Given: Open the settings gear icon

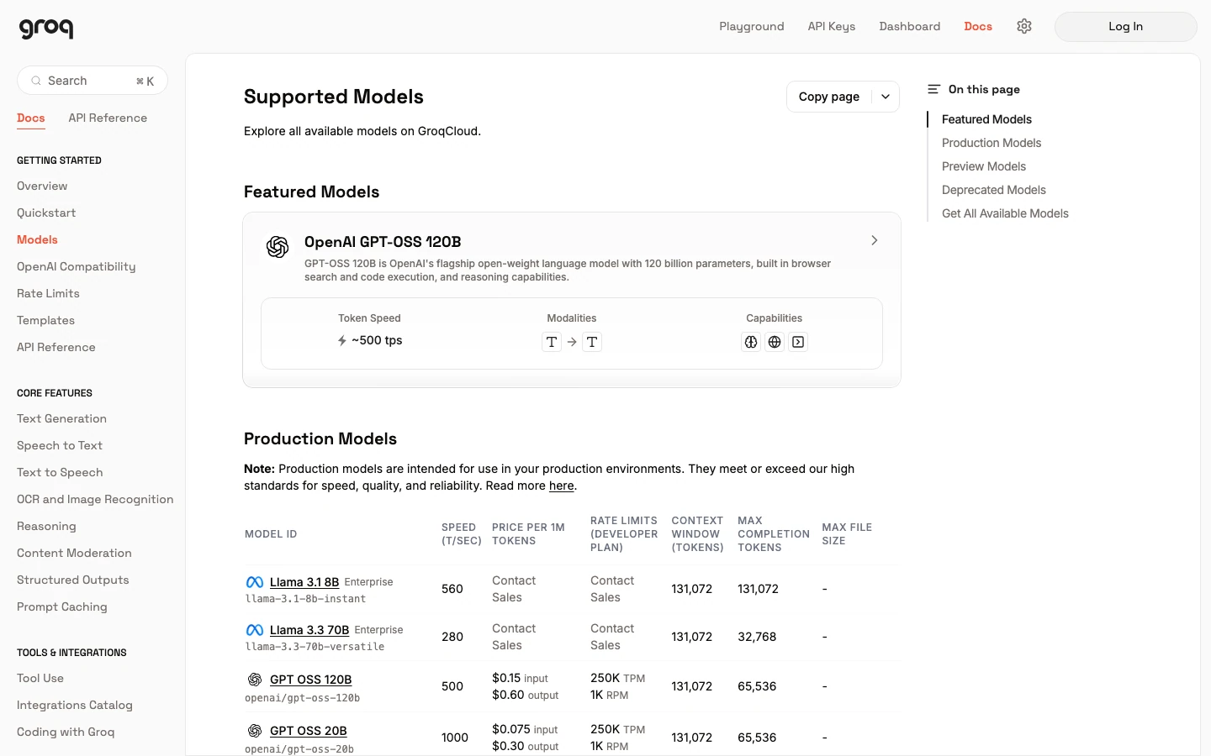Looking at the screenshot, I should 1023,26.
